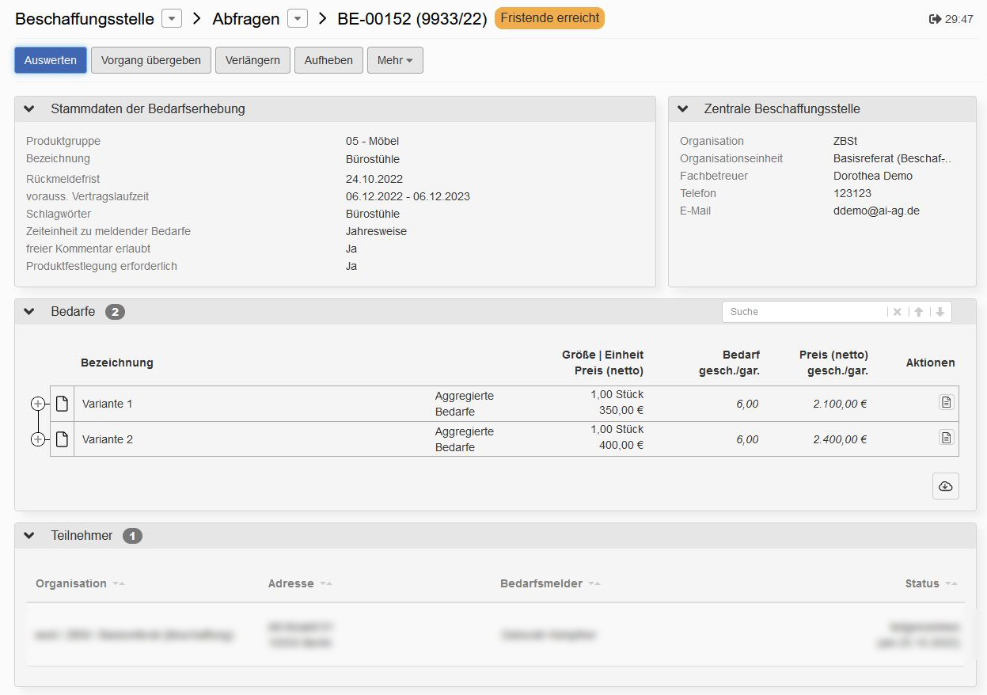
Task: Export Bedarfe using the download cloud icon
Action: click(x=945, y=485)
